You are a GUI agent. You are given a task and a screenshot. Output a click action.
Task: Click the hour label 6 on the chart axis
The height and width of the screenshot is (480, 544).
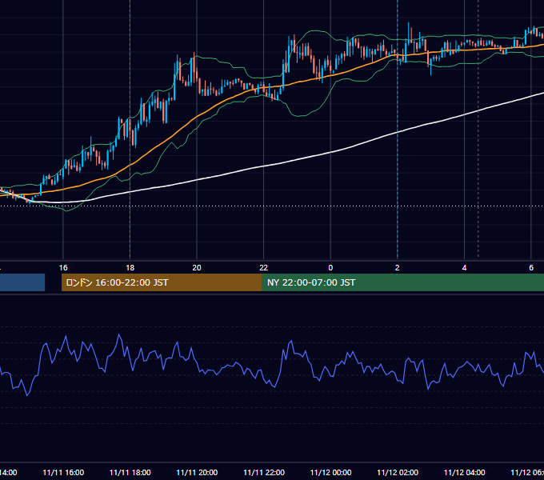531,267
